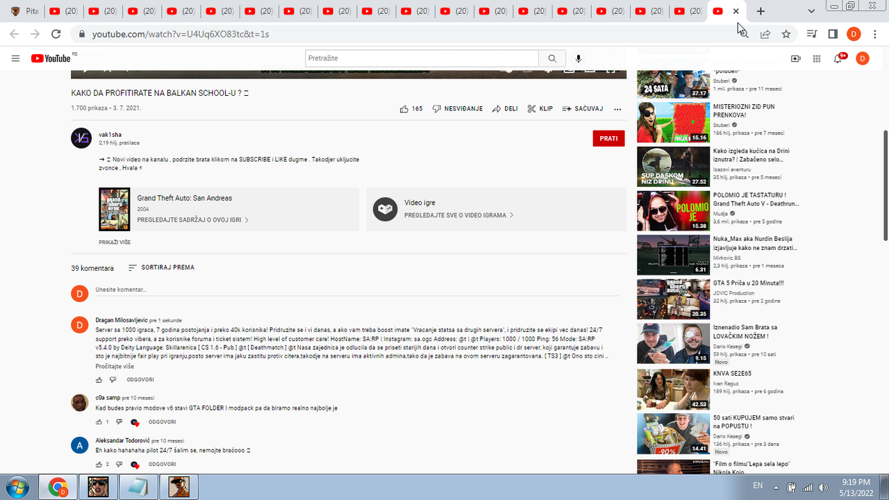Open notifications bell with 9+ badge
This screenshot has height=500, width=889.
pyautogui.click(x=838, y=58)
